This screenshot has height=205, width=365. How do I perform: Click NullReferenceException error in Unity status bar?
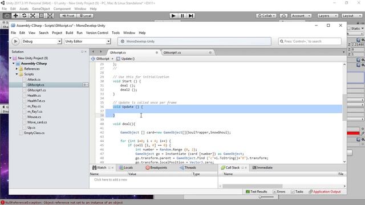pos(62,203)
